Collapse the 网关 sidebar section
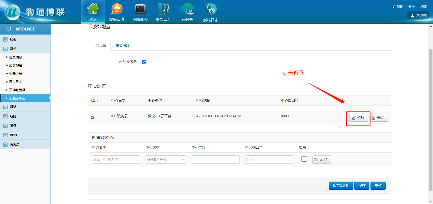Viewport: 433px width, 204px height. [25, 49]
